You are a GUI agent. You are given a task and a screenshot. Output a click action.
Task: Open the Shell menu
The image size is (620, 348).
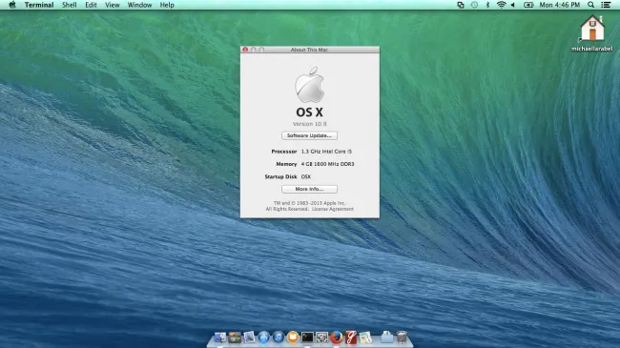click(70, 5)
